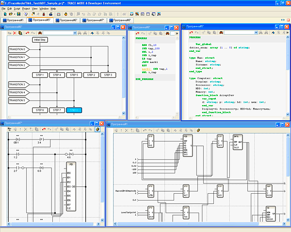
Task: Click SFC window vertical scrollbar thumb
Action: (x=124, y=69)
